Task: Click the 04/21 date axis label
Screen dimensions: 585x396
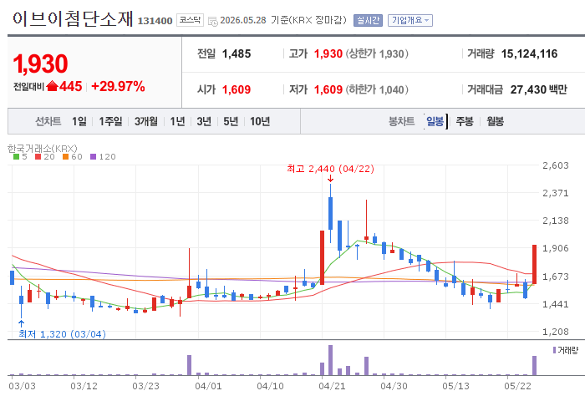Action: pyautogui.click(x=332, y=386)
